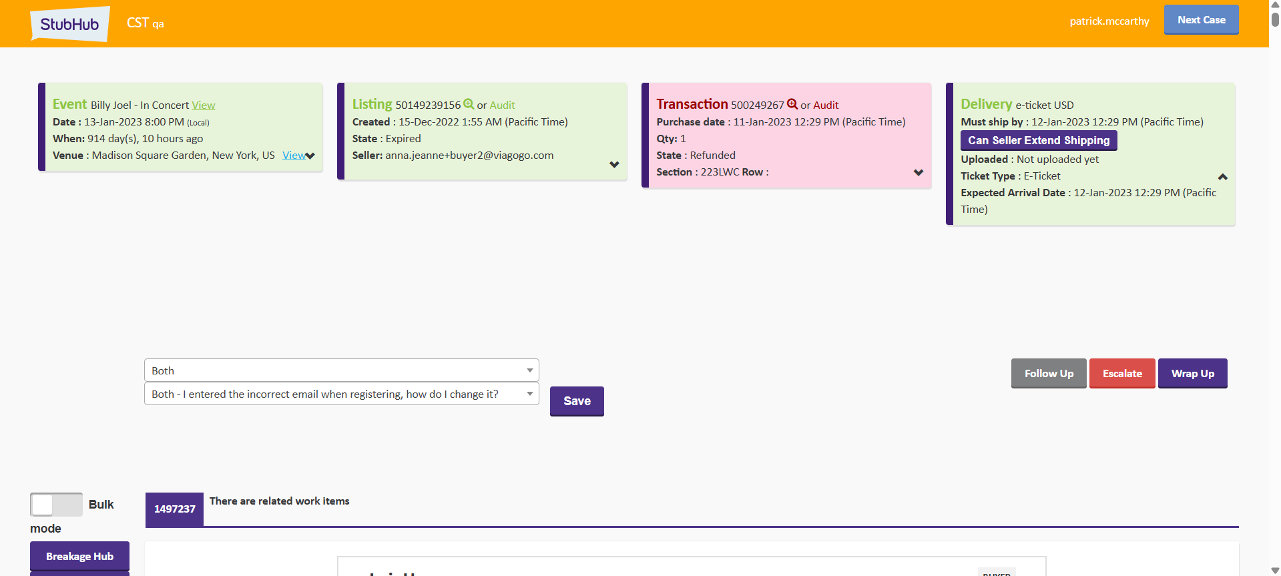Open the Breakage Hub
The height and width of the screenshot is (576, 1281).
(79, 556)
